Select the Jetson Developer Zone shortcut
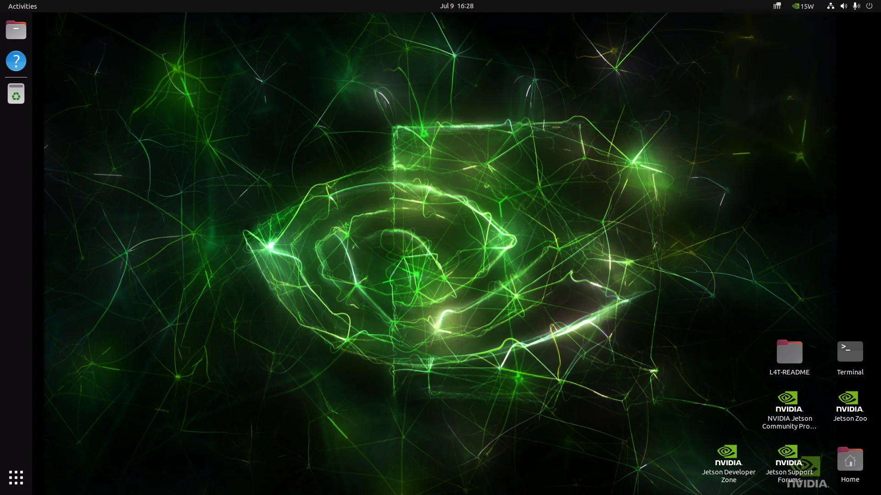The height and width of the screenshot is (495, 881). (x=729, y=464)
